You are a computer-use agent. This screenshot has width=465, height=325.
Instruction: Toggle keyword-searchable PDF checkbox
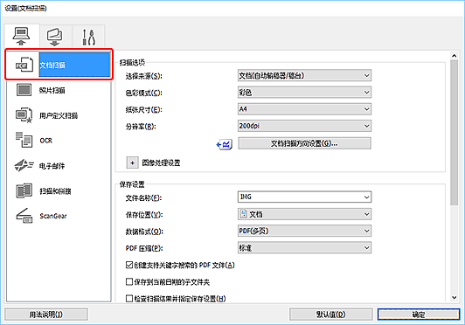click(x=129, y=265)
